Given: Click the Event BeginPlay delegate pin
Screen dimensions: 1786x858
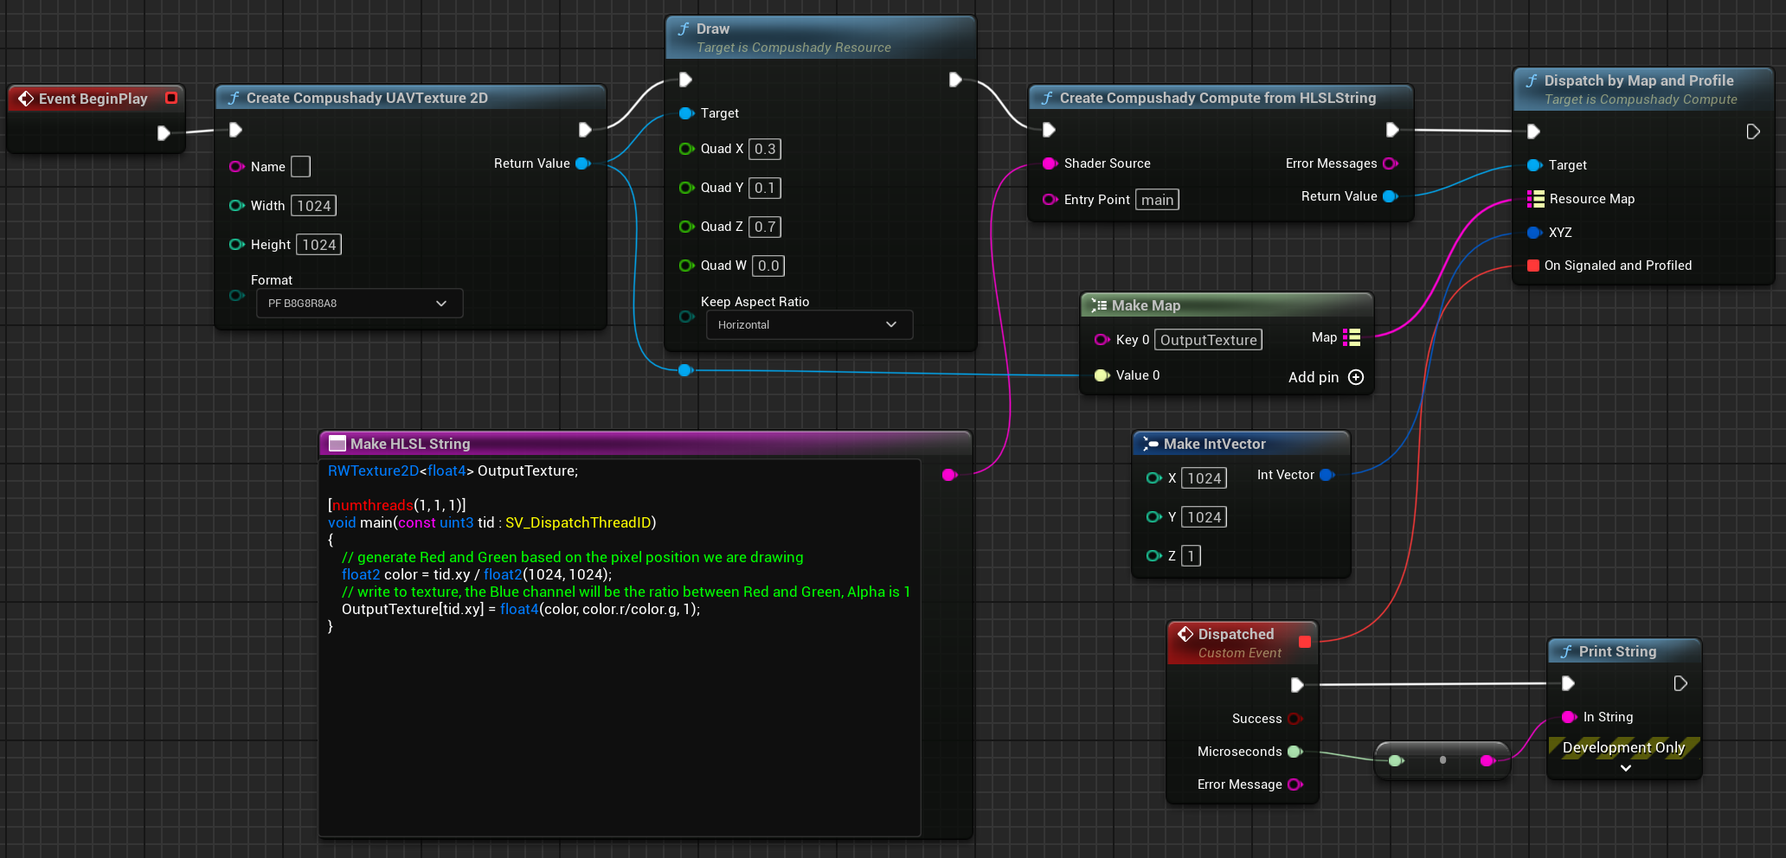Looking at the screenshot, I should pyautogui.click(x=171, y=98).
